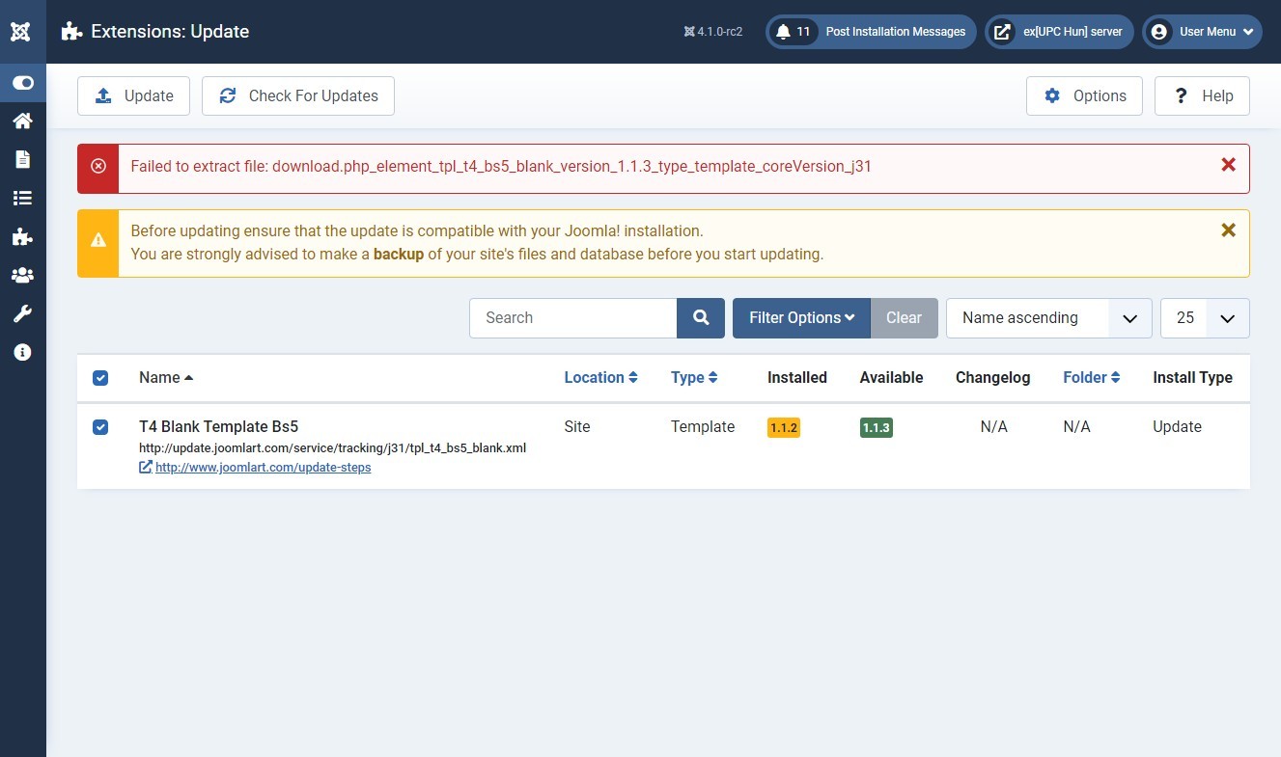Image resolution: width=1281 pixels, height=757 pixels.
Task: Sort by Name column header
Action: tap(166, 378)
